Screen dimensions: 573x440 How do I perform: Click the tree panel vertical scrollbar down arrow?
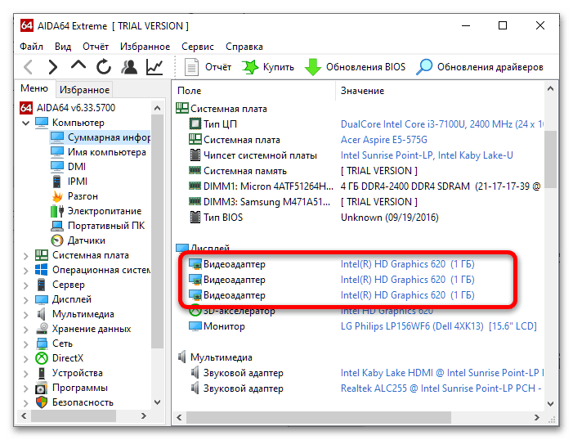pos(158,402)
